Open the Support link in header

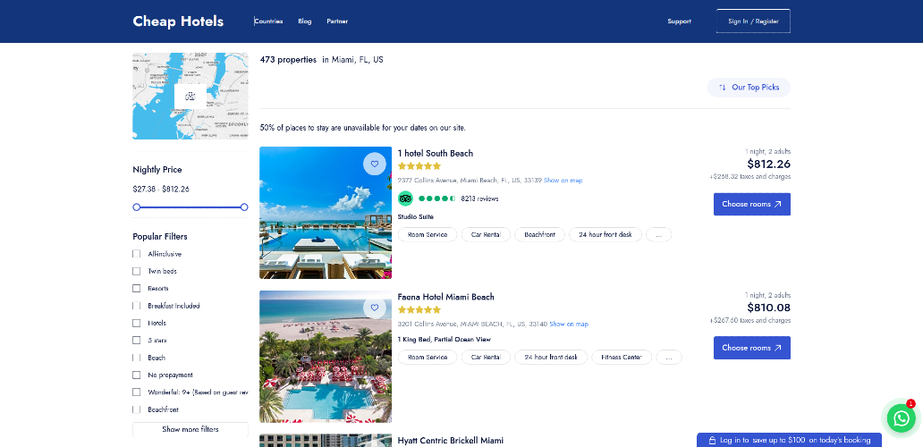680,21
